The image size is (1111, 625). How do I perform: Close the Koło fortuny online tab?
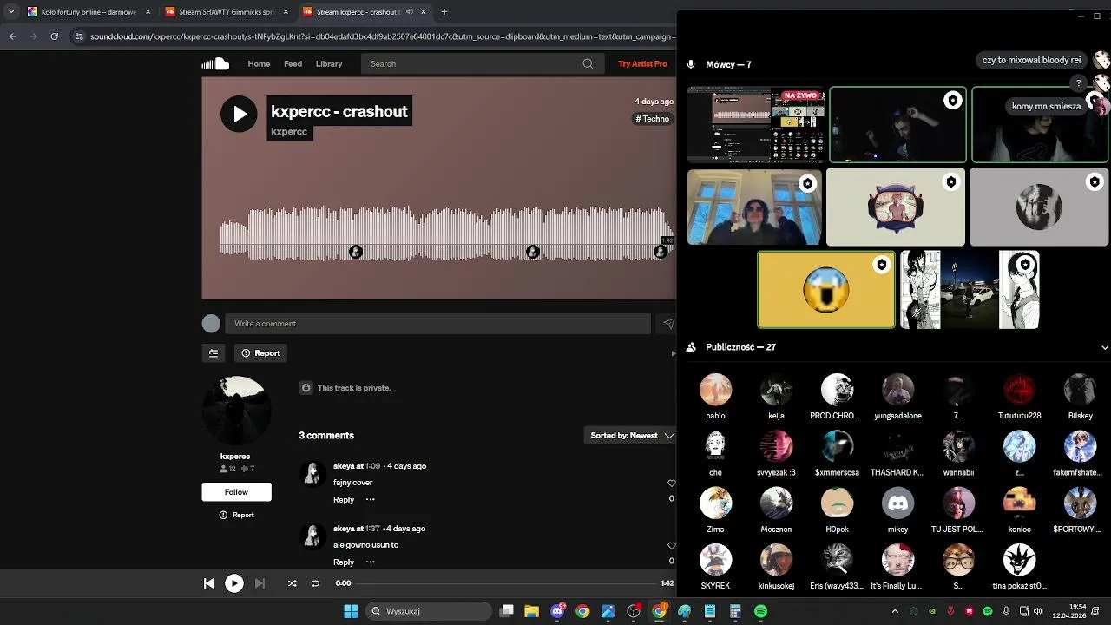coord(148,12)
